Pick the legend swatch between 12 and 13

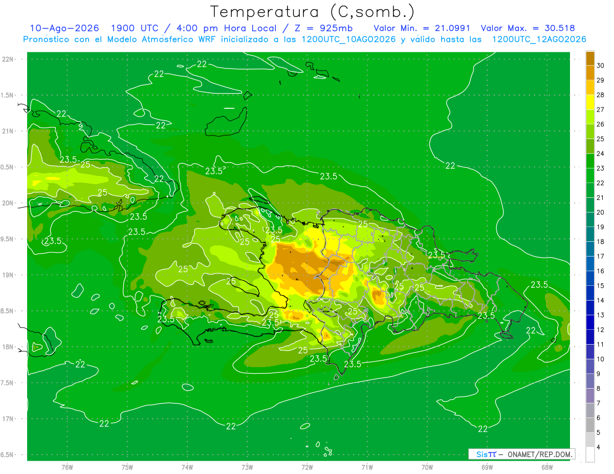point(590,323)
